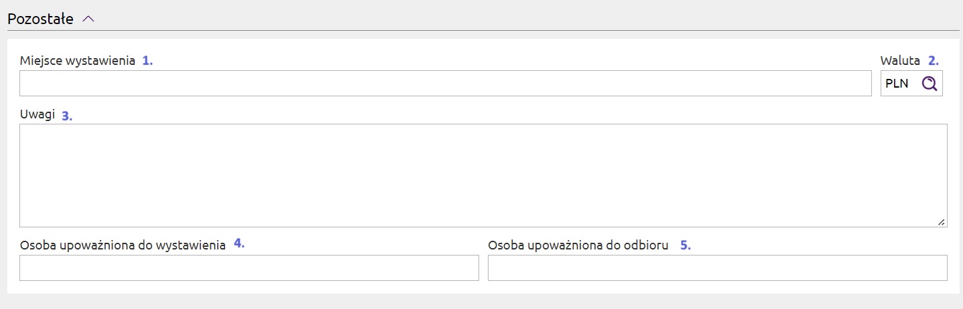Click inside the Uwagi text area
The width and height of the screenshot is (963, 309).
[483, 175]
